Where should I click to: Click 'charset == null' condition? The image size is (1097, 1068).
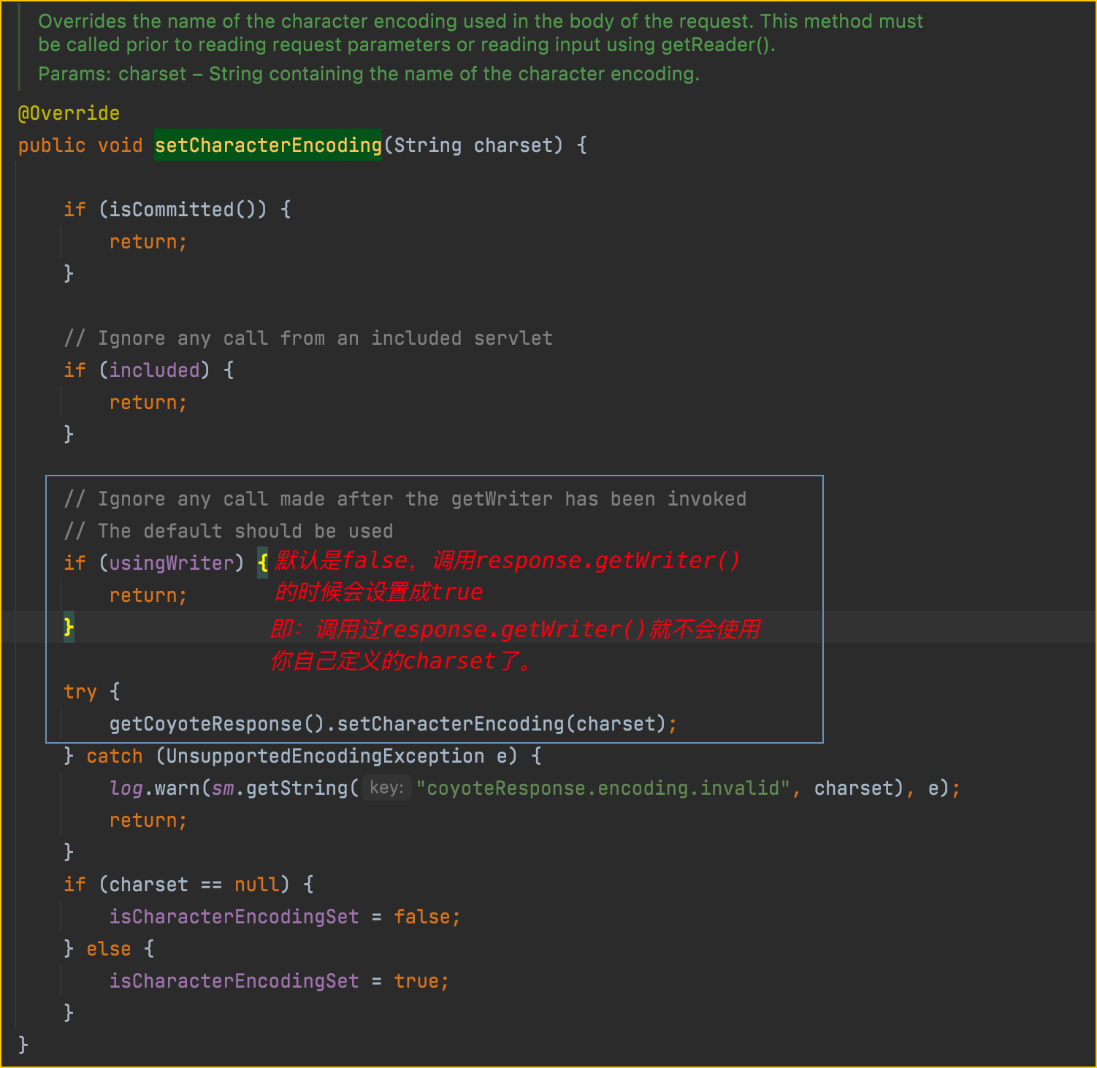tap(194, 885)
